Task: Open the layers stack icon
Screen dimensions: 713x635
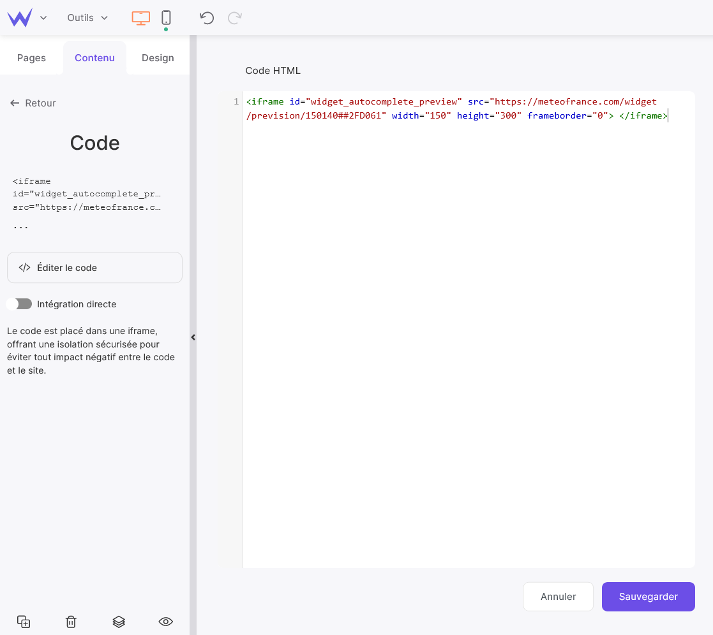Action: coord(118,622)
